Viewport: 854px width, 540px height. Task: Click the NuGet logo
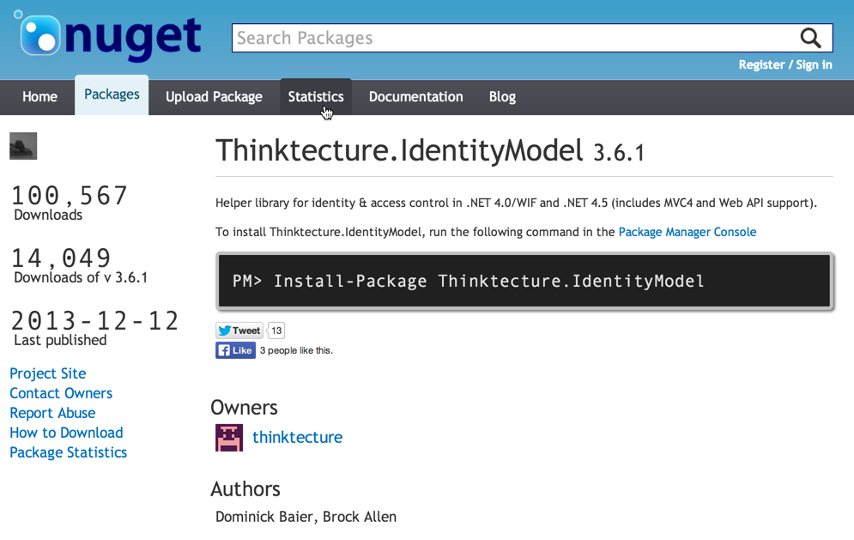(x=109, y=37)
